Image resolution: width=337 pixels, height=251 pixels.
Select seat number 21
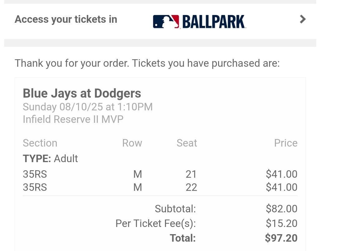191,174
